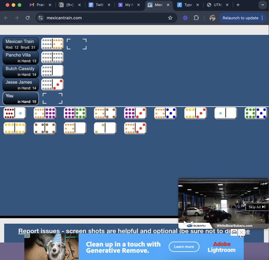The image size is (269, 260).
Task: Go forward in browser history
Action: click(x=17, y=18)
